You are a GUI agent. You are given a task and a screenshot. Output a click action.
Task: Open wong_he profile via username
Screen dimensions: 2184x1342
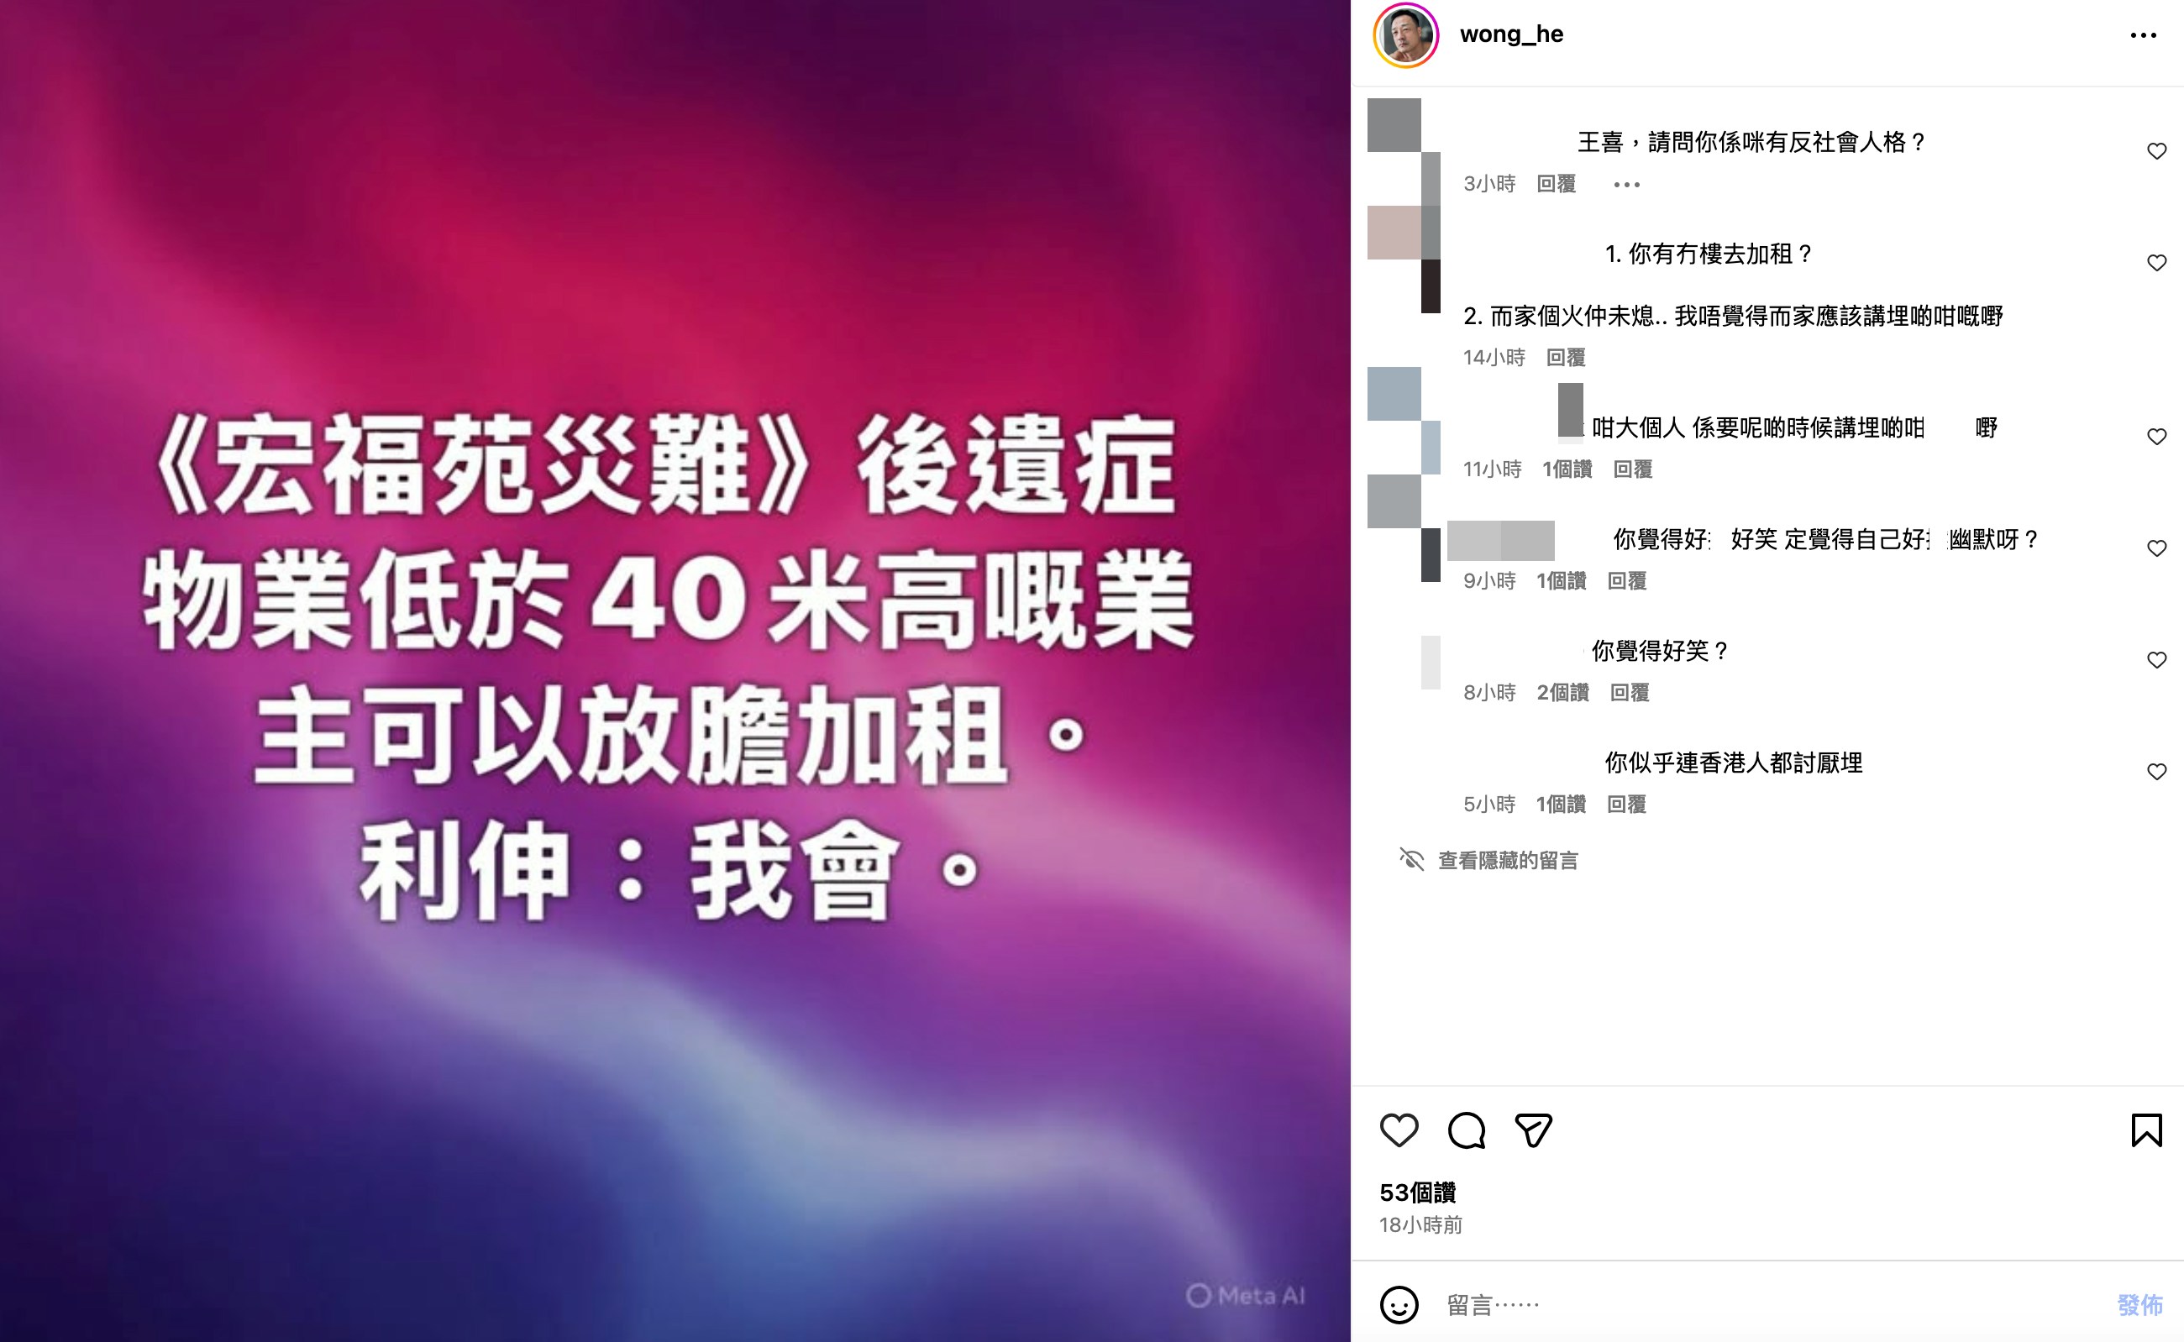[x=1511, y=34]
